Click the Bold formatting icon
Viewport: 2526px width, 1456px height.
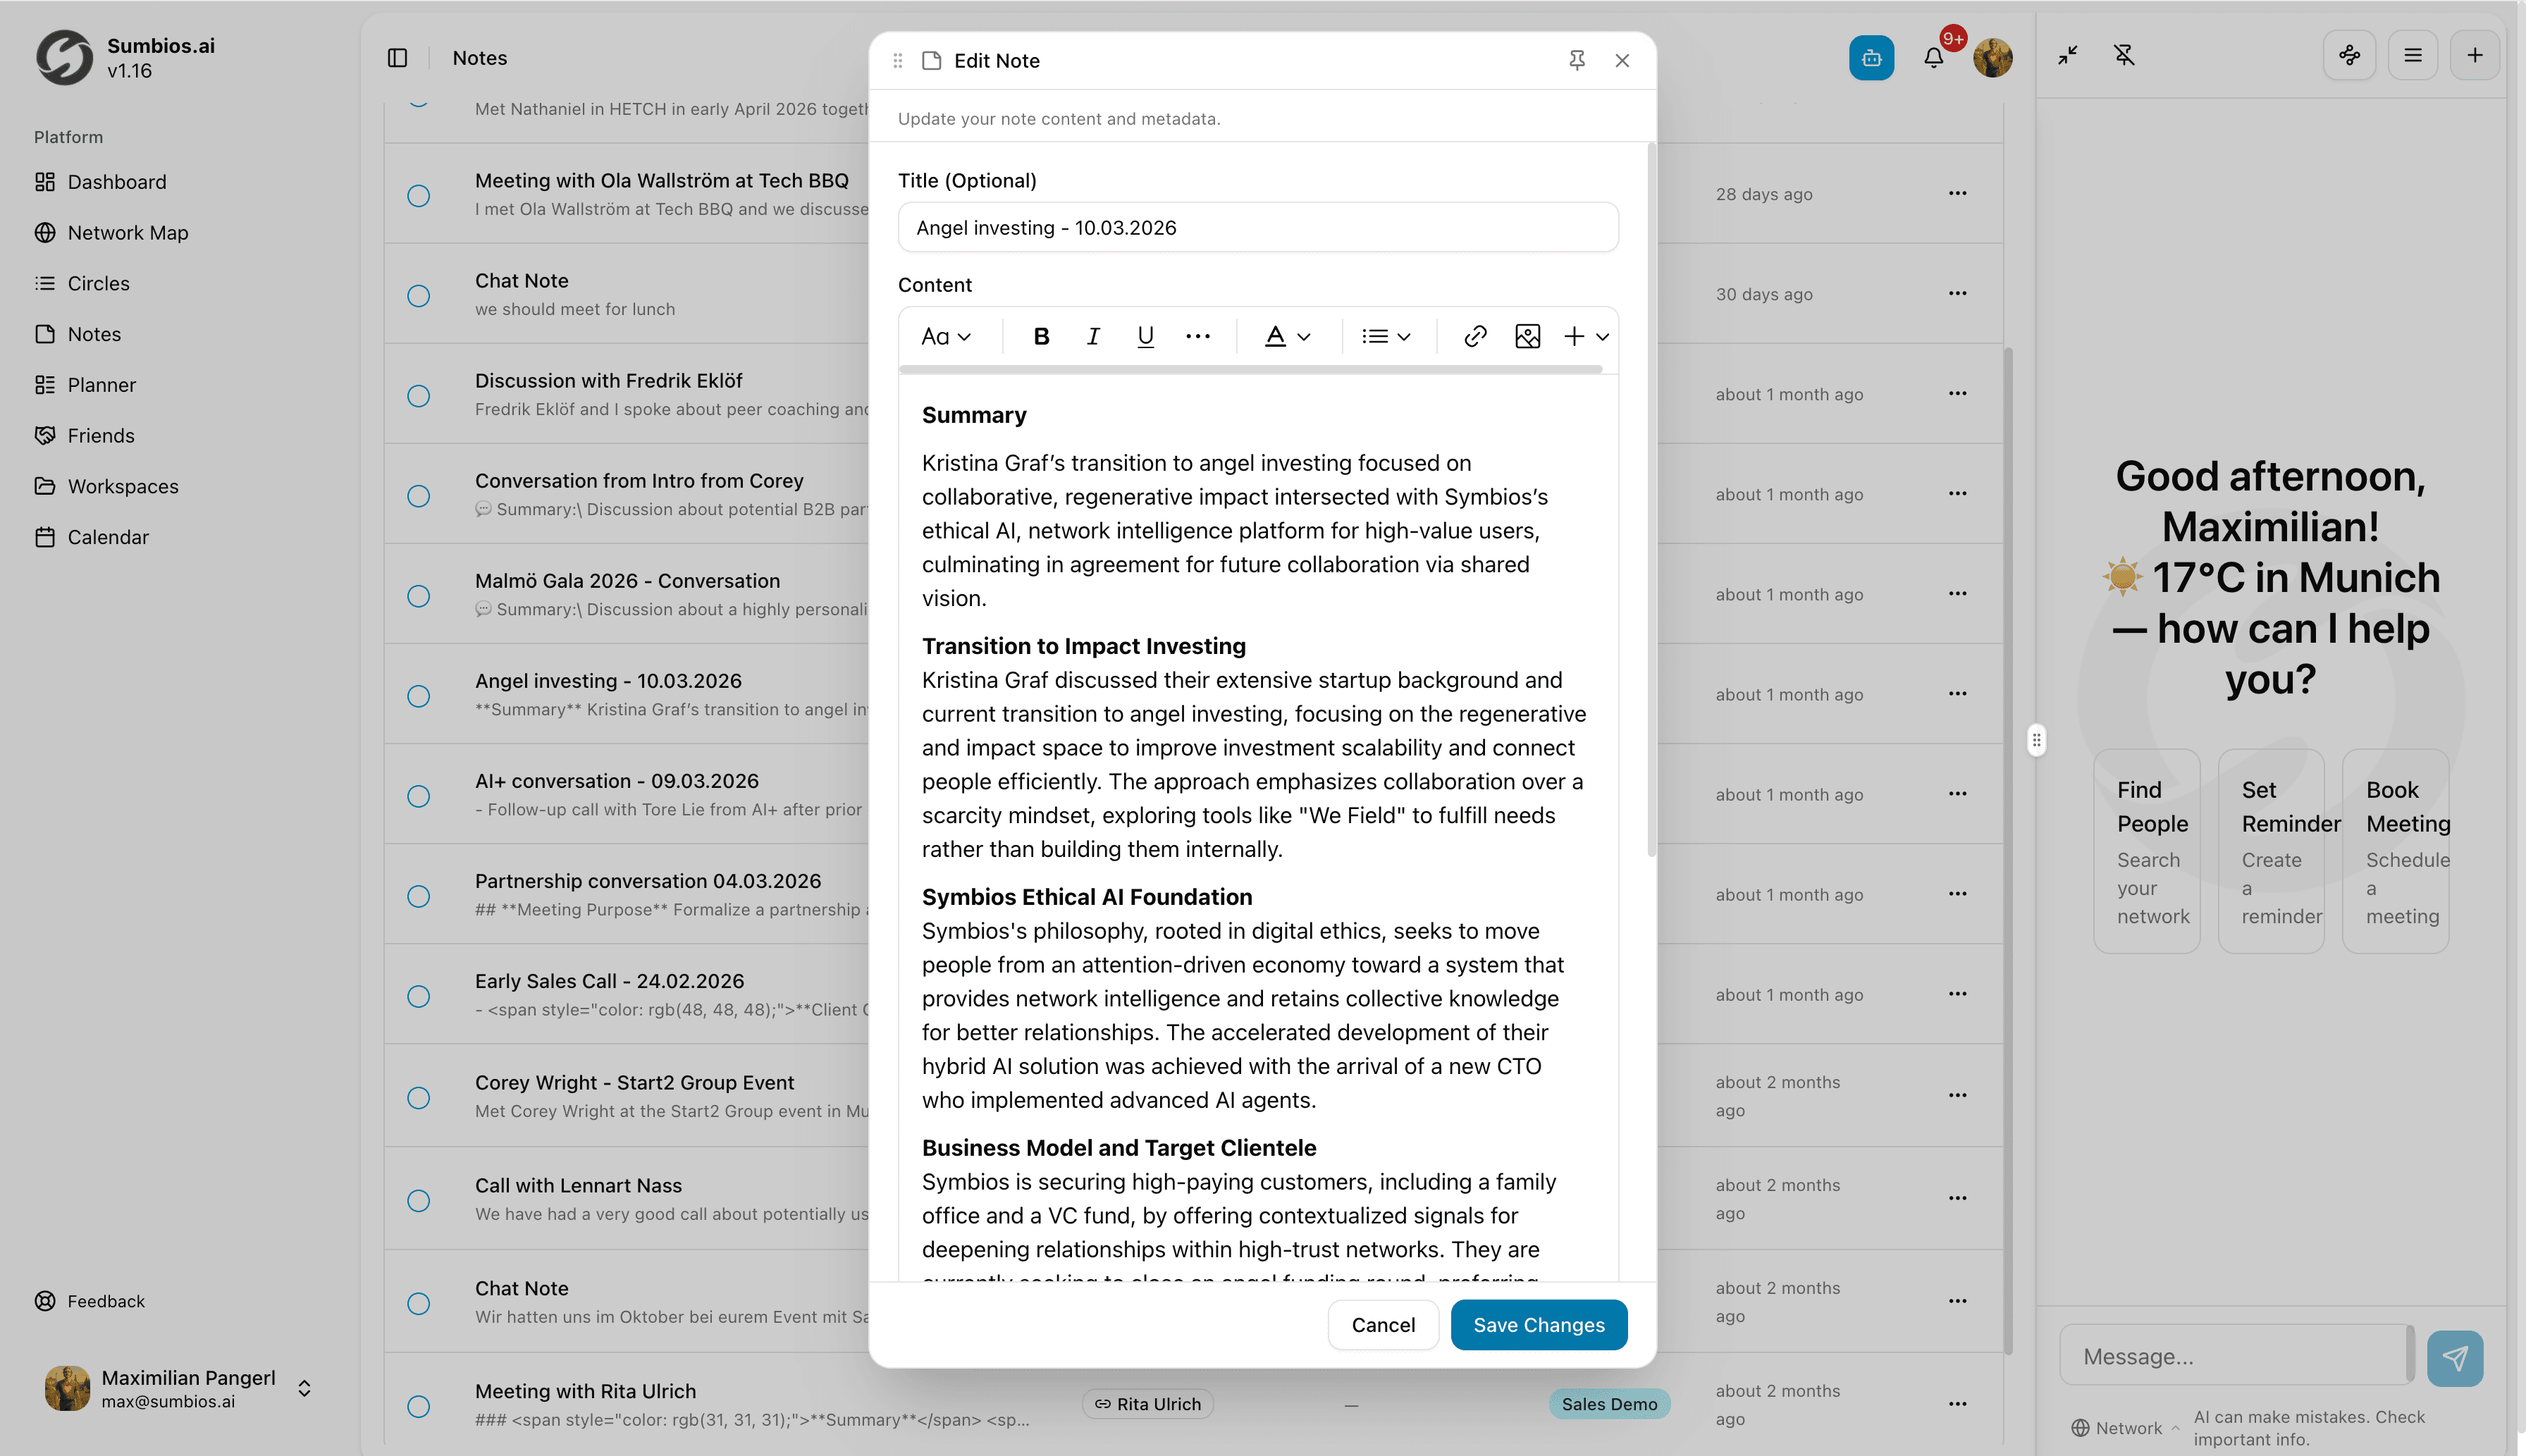[x=1041, y=337]
